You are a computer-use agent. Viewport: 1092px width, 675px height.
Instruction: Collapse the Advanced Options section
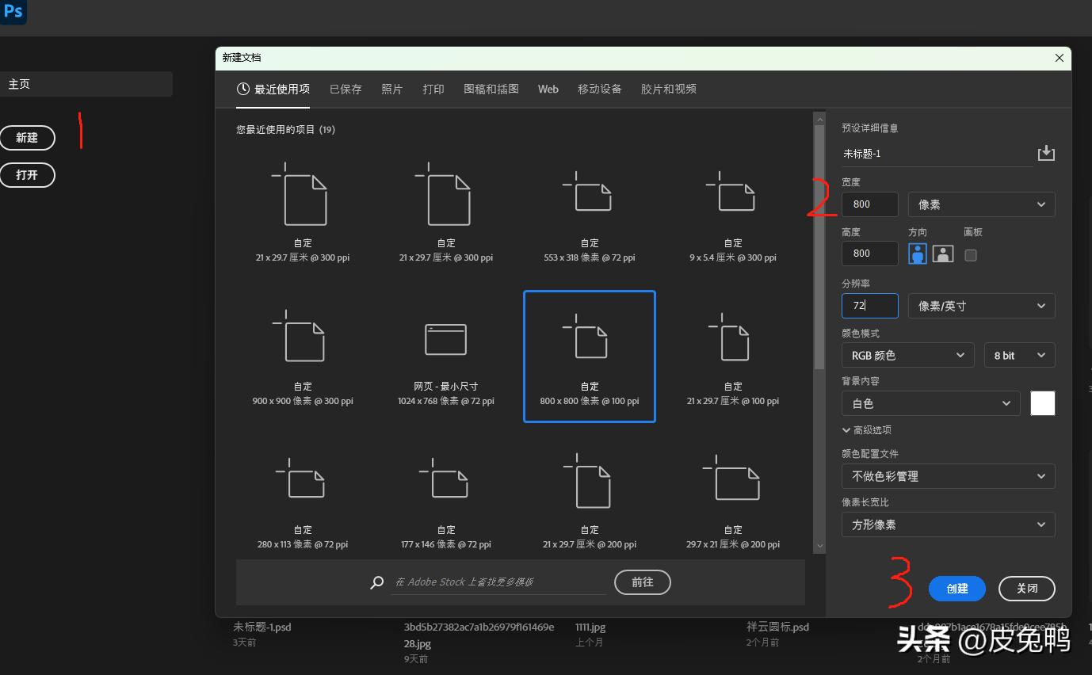tap(867, 429)
